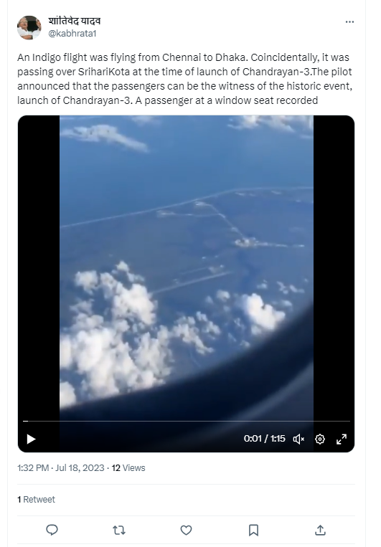Viewport: 381px width, 547px height.
Task: Click the tweet text about Chandrayan-3
Action: 185,79
